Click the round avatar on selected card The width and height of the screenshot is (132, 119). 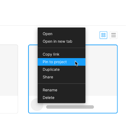click(x=37, y=105)
